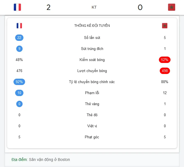Click the THỐNG KÊ ĐỘI TUYỂN heading

92,25
